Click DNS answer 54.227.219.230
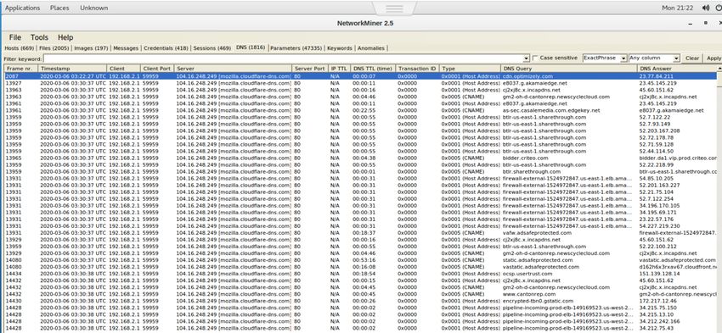Image resolution: width=722 pixels, height=333 pixels. [x=659, y=226]
